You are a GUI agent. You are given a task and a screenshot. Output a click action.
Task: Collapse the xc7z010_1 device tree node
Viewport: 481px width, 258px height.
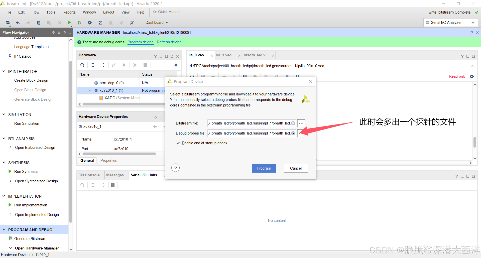click(90, 90)
